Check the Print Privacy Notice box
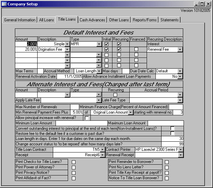Image resolution: width=213 pixels, height=188 pixels. click(73, 173)
